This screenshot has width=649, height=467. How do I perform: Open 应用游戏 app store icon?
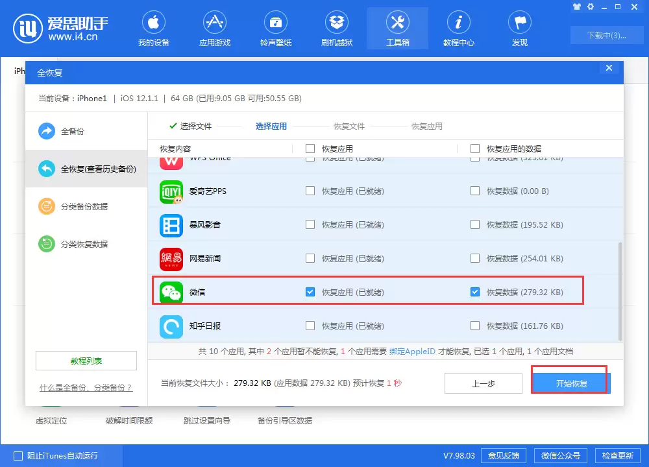tap(214, 29)
